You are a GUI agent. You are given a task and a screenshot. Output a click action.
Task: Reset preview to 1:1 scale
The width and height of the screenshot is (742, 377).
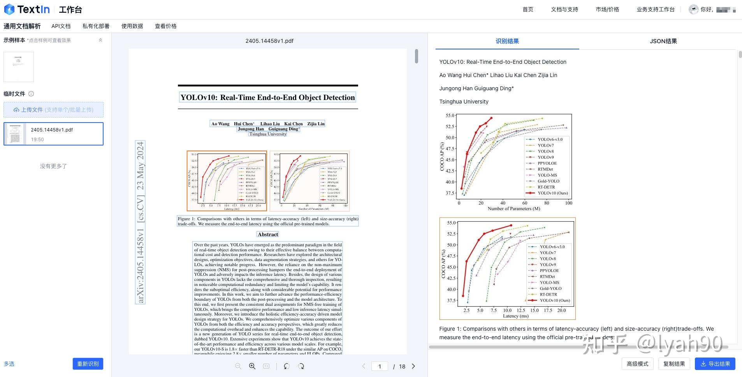(266, 366)
